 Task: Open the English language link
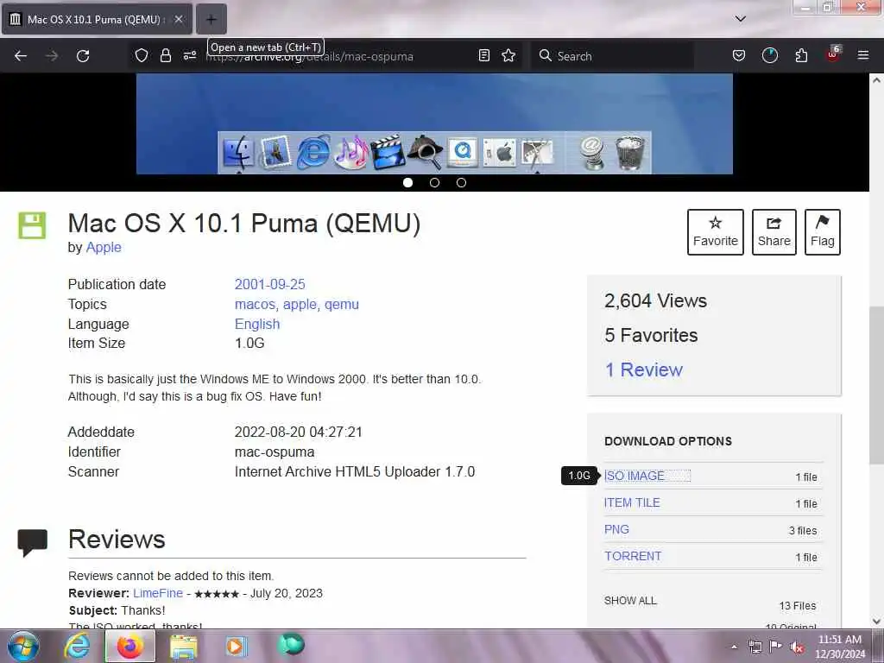click(257, 325)
